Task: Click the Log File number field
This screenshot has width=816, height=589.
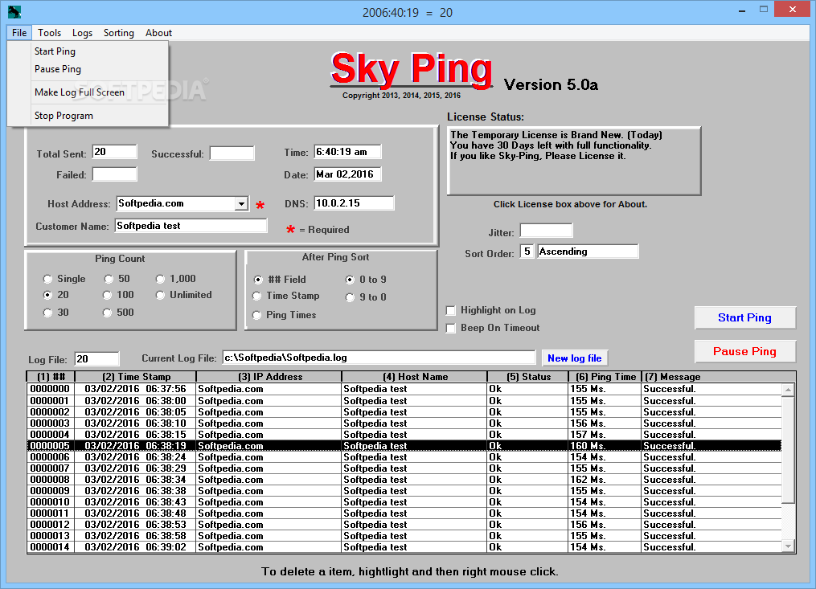Action: [96, 359]
